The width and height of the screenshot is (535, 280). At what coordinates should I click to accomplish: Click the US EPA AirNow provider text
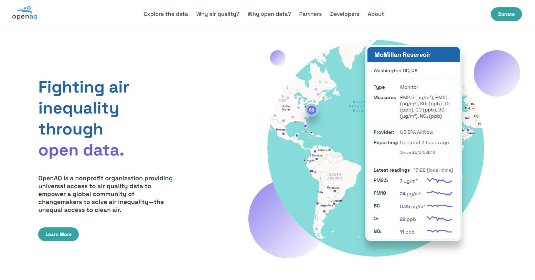pos(416,132)
